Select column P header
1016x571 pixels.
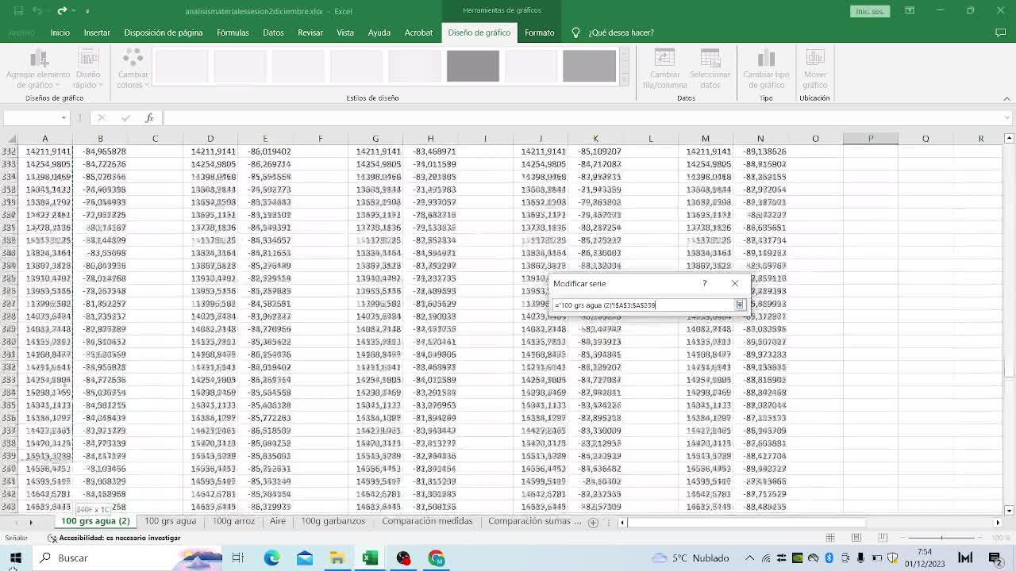[x=871, y=139]
